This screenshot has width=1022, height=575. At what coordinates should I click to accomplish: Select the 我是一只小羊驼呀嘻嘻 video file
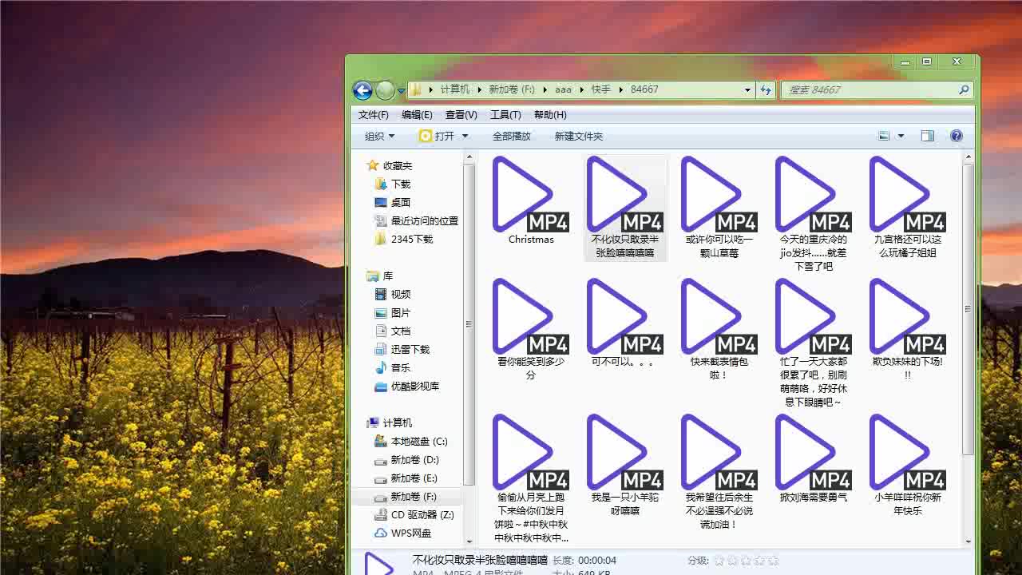(x=624, y=465)
